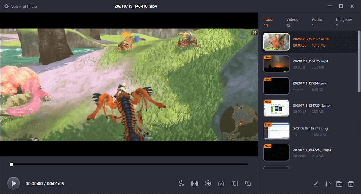
Task: Play the video with the round play button
Action: point(14,184)
